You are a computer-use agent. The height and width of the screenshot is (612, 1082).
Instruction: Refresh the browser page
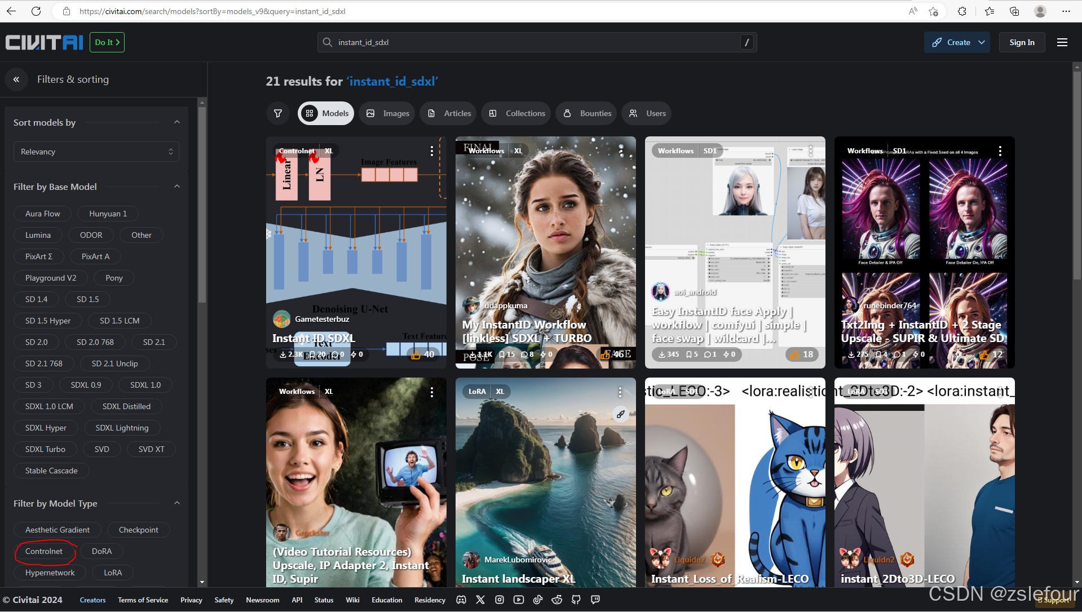[36, 11]
